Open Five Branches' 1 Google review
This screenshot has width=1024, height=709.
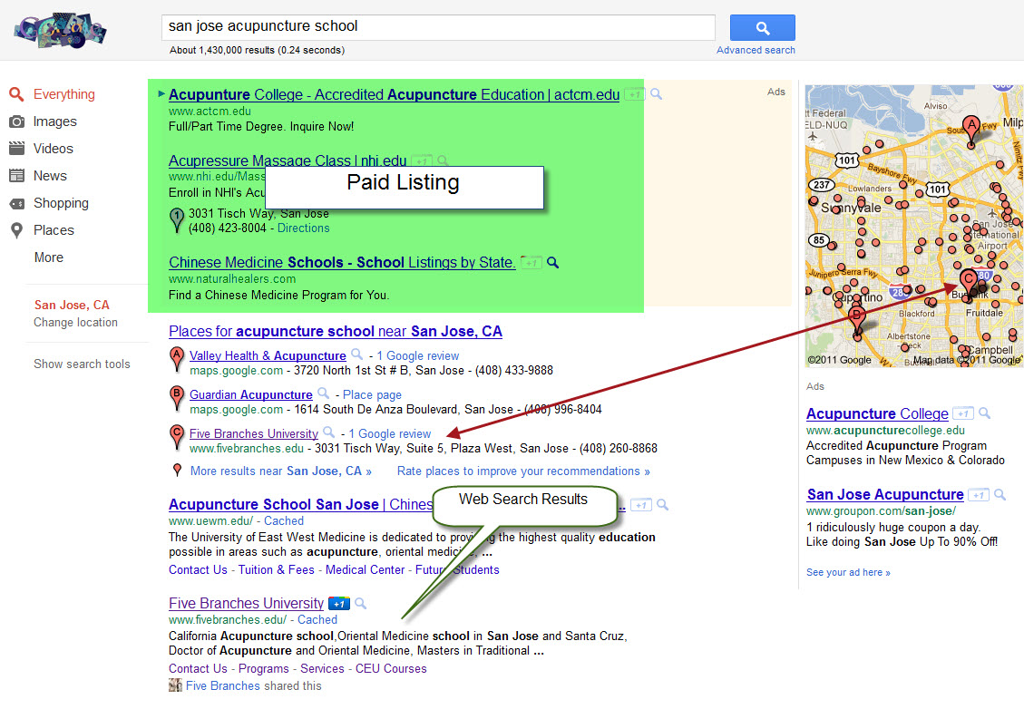(390, 433)
